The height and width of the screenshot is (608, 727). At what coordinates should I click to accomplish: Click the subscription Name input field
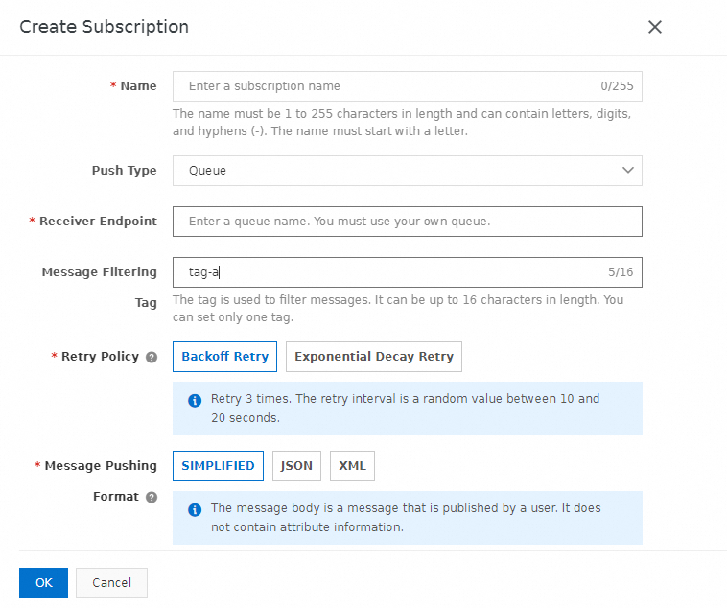(407, 86)
